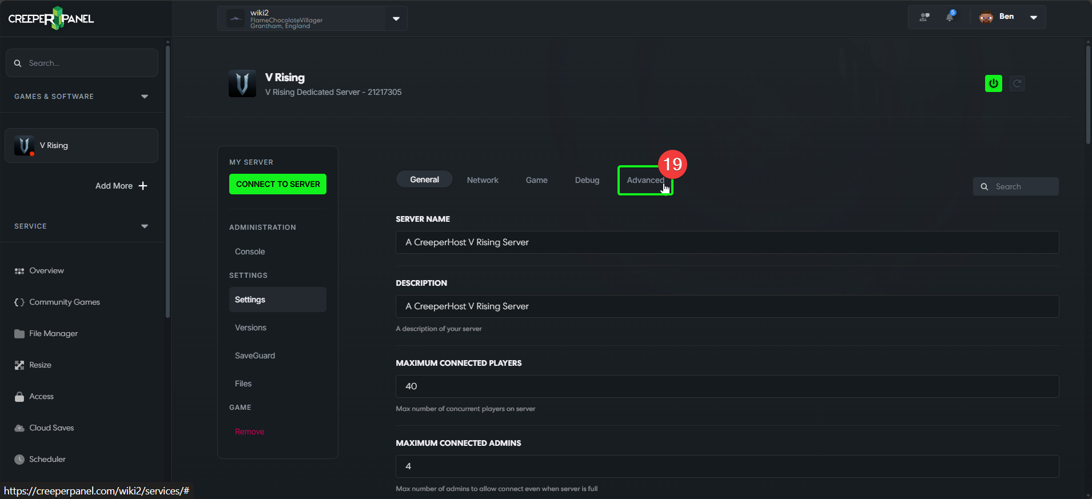Click Maximum Connected Admins field
1092x499 pixels.
pyautogui.click(x=727, y=466)
